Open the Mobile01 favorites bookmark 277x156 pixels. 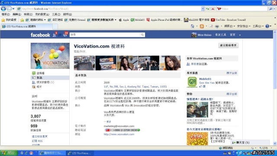pyautogui.click(x=138, y=20)
